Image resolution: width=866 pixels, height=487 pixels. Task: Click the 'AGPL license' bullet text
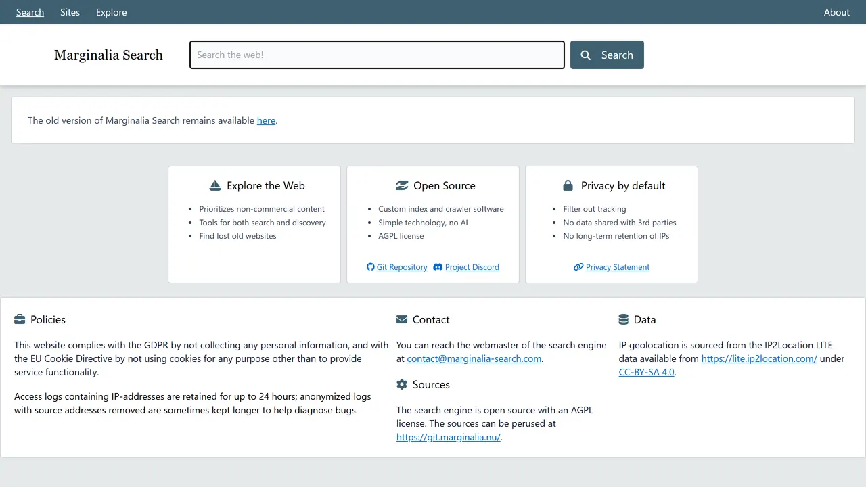click(x=401, y=236)
